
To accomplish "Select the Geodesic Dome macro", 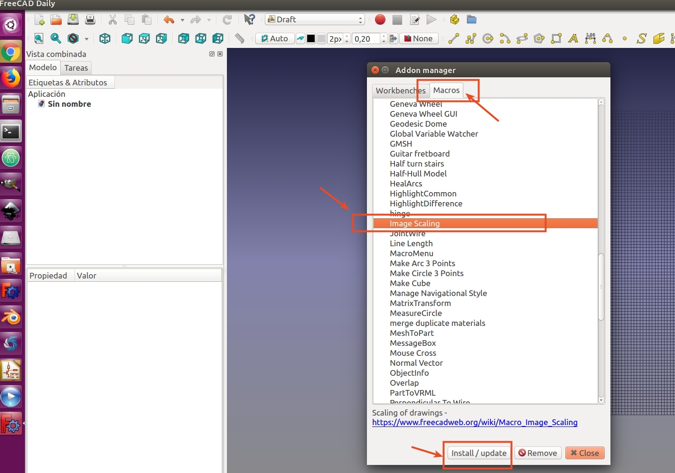I will (418, 124).
